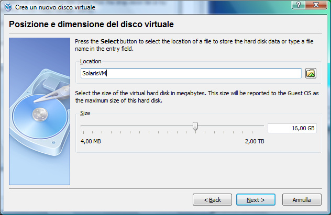The width and height of the screenshot is (331, 215).
Task: Click the Size group label
Action: [85, 113]
